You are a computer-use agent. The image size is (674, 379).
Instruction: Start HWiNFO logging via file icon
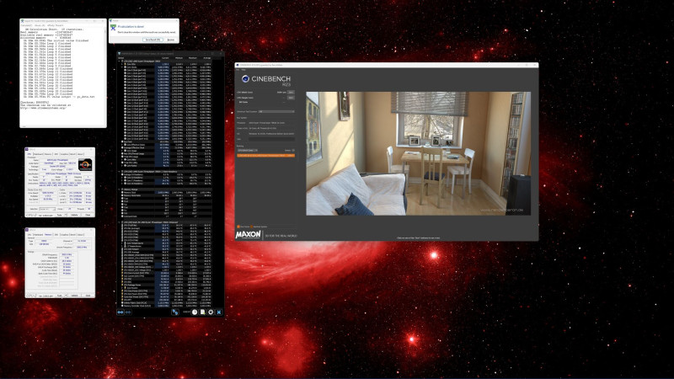tap(202, 312)
